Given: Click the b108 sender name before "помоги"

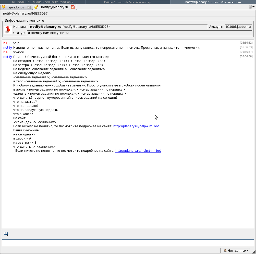Looking at the screenshot, I should coord(7,52).
